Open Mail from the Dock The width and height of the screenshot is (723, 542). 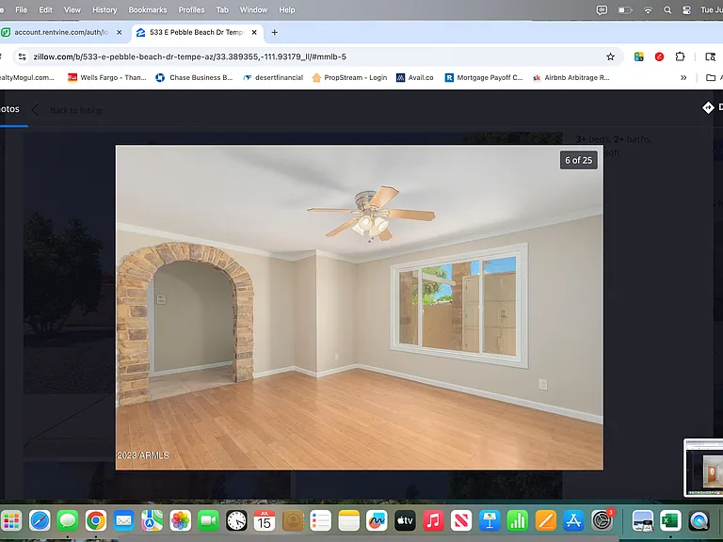(123, 521)
